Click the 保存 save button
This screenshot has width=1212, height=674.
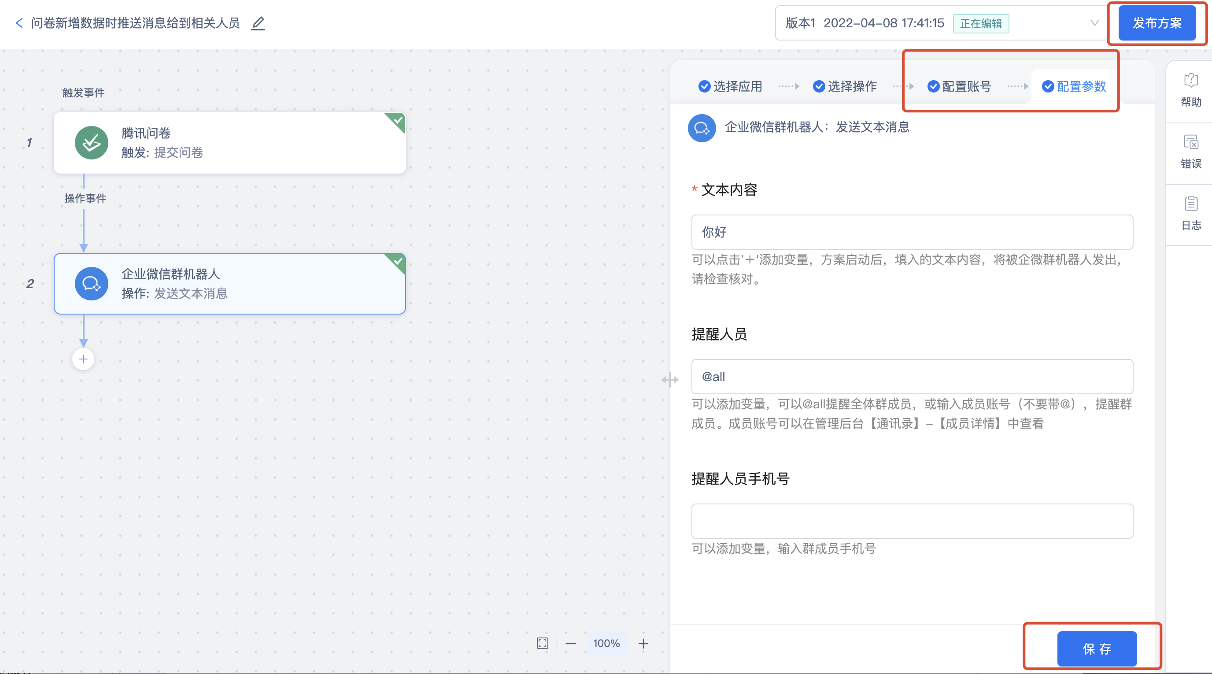point(1097,649)
